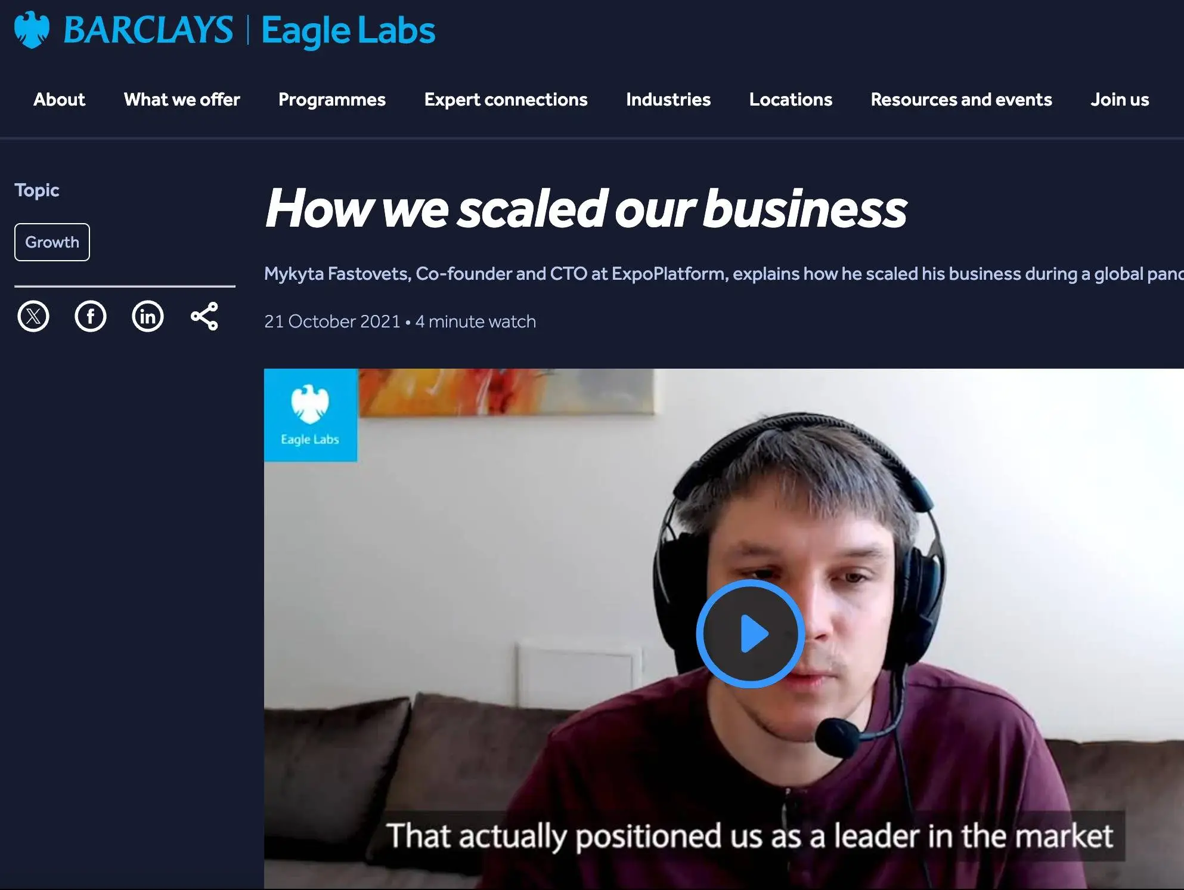This screenshot has width=1184, height=890.
Task: Click the Eagle Labs badge on video
Action: pos(311,415)
